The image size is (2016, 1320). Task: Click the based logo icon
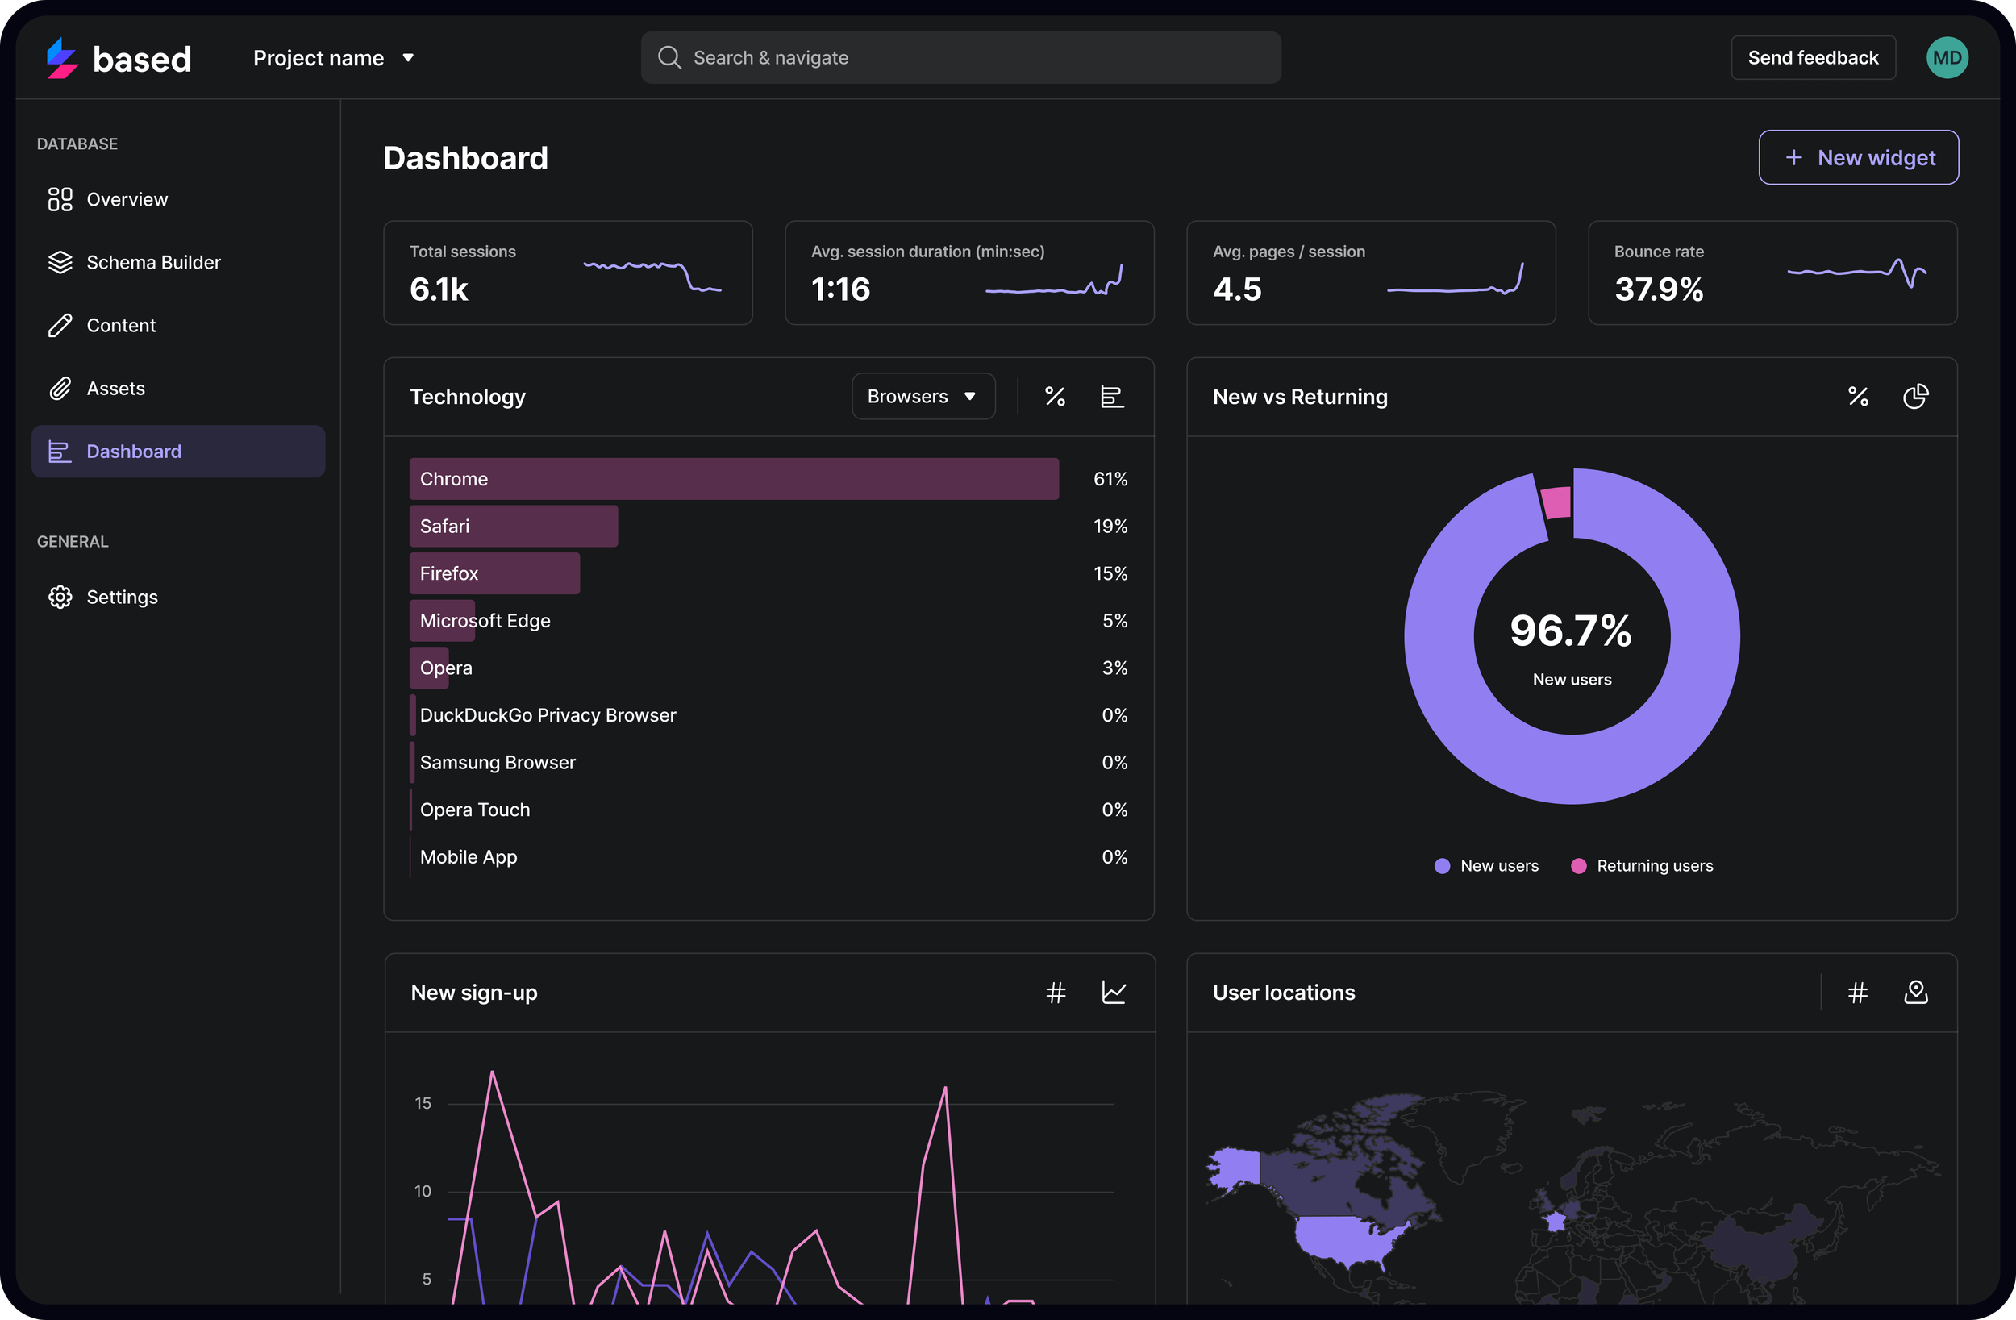coord(62,57)
